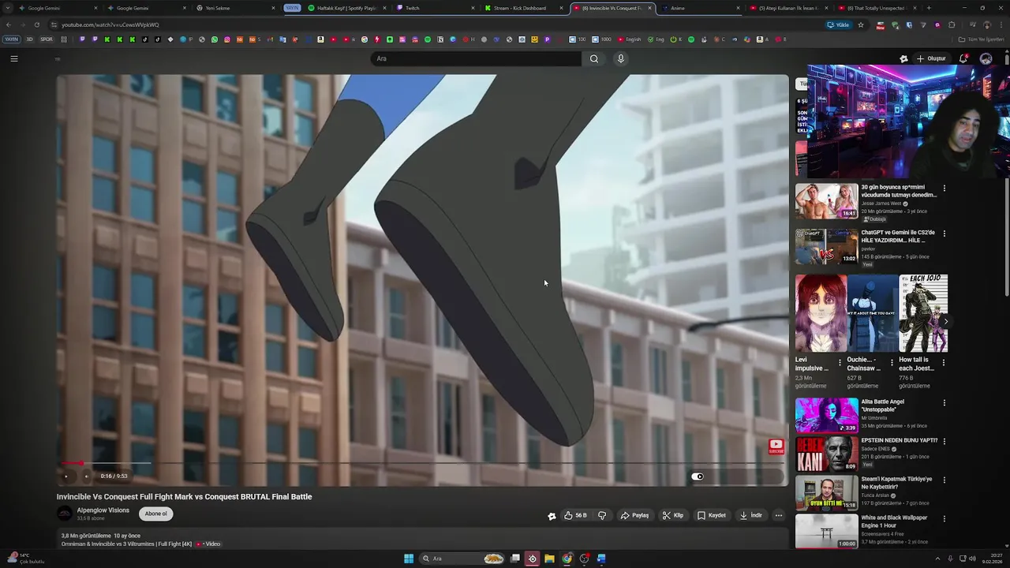1010x568 pixels.
Task: Click the YouTube search magnifier button
Action: [x=594, y=58]
